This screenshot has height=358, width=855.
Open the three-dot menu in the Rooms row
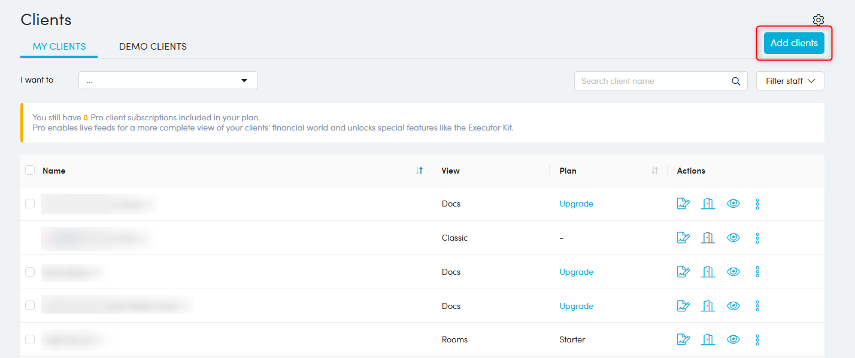tap(757, 339)
